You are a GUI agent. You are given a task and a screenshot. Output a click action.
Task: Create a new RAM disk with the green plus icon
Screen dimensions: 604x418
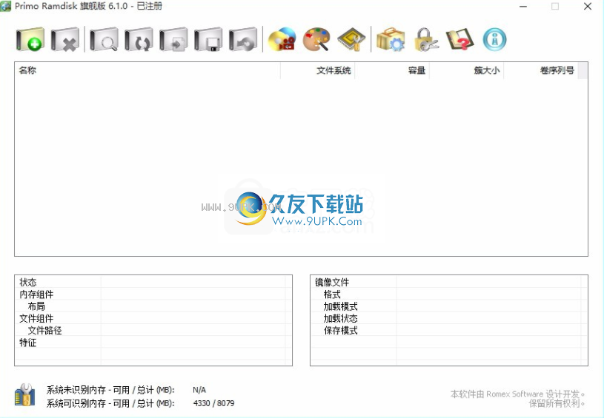click(30, 39)
